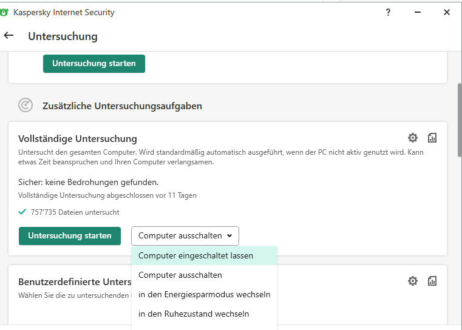Open report icon for Vollständige Untersuchung
462x330 pixels.
coord(432,138)
